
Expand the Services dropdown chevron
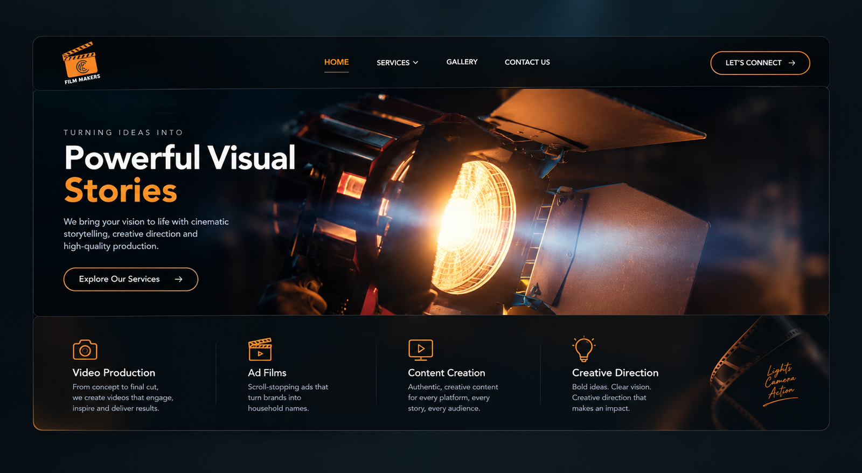pos(415,63)
